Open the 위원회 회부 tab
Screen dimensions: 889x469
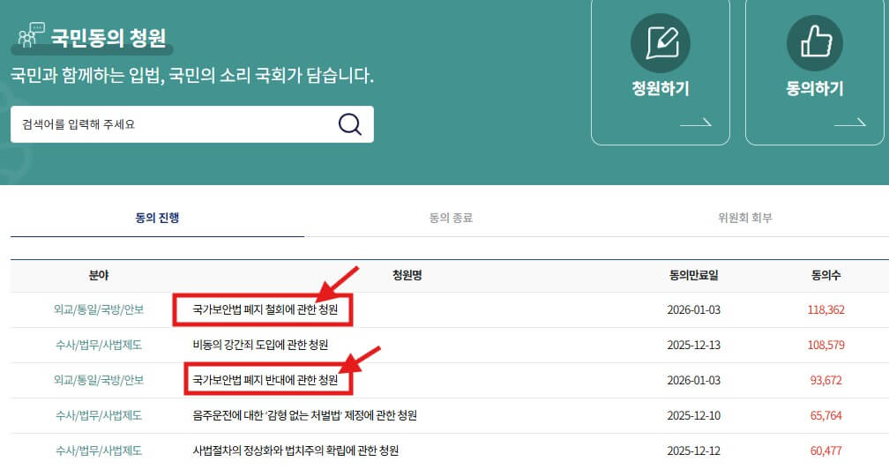point(745,218)
